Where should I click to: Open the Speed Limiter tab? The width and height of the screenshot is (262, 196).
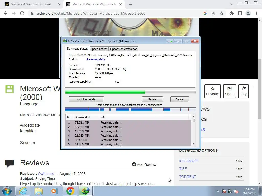[x=99, y=49]
